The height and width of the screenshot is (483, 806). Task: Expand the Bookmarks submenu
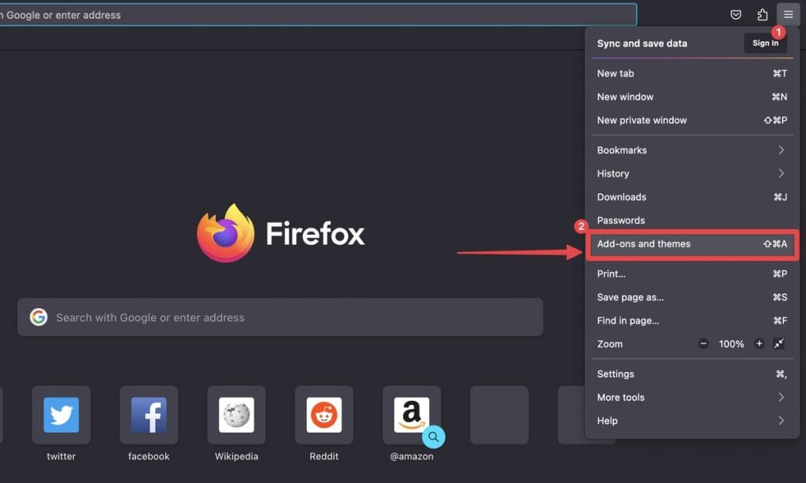pos(692,150)
